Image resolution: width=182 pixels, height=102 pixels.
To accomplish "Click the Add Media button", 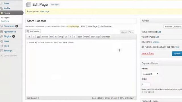I will pos(33,31).
